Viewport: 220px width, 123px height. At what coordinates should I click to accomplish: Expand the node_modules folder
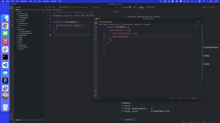pos(22,35)
